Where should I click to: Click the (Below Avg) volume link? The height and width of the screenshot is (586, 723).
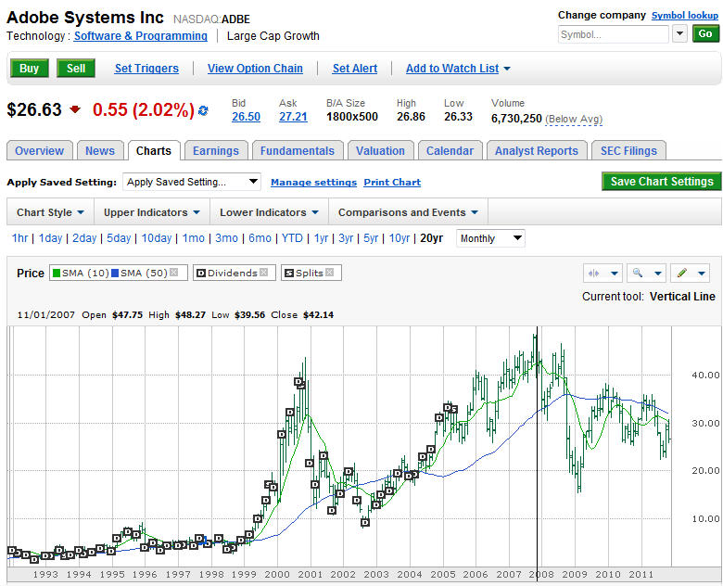coord(574,119)
